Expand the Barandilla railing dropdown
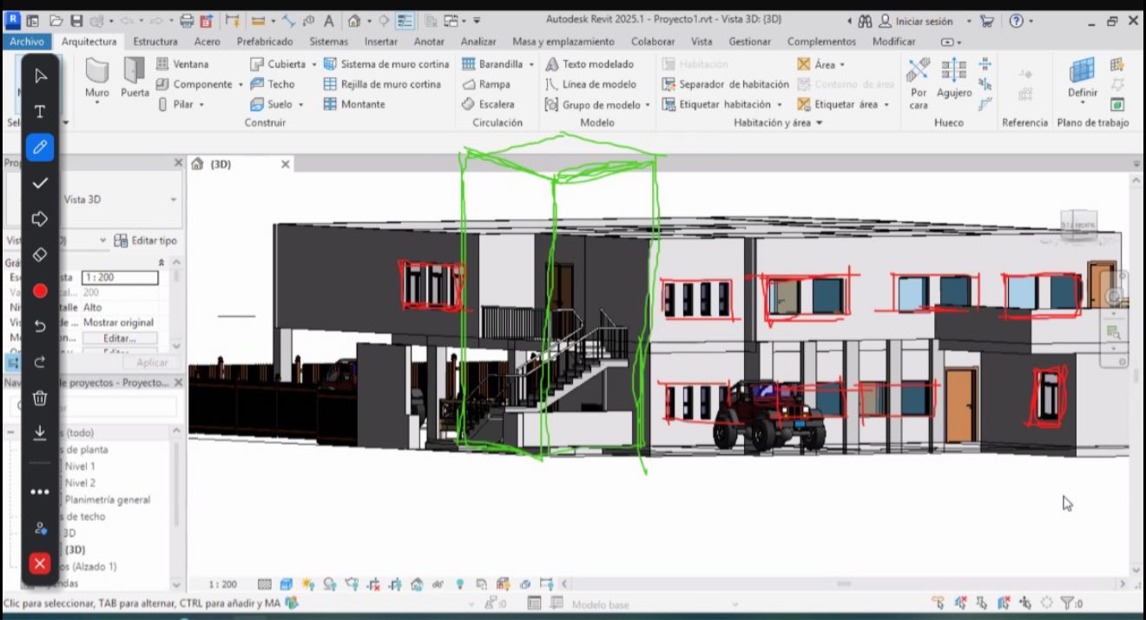Viewport: 1146px width, 620px height. pyautogui.click(x=531, y=64)
